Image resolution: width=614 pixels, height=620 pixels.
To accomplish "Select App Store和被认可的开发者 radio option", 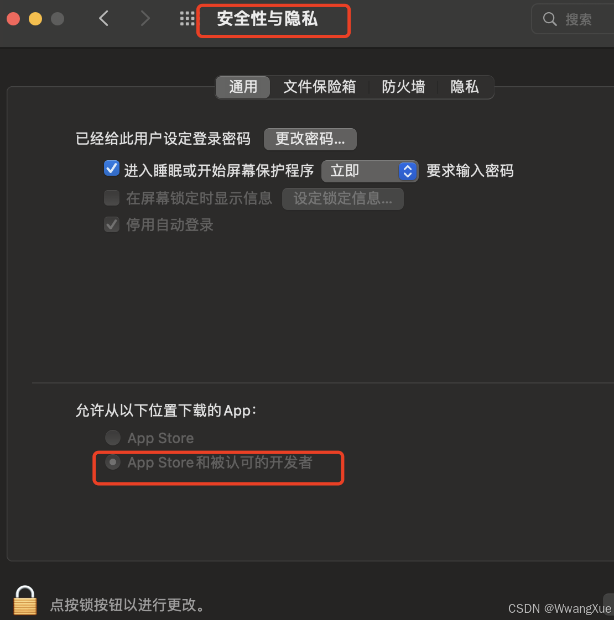I will [x=113, y=462].
